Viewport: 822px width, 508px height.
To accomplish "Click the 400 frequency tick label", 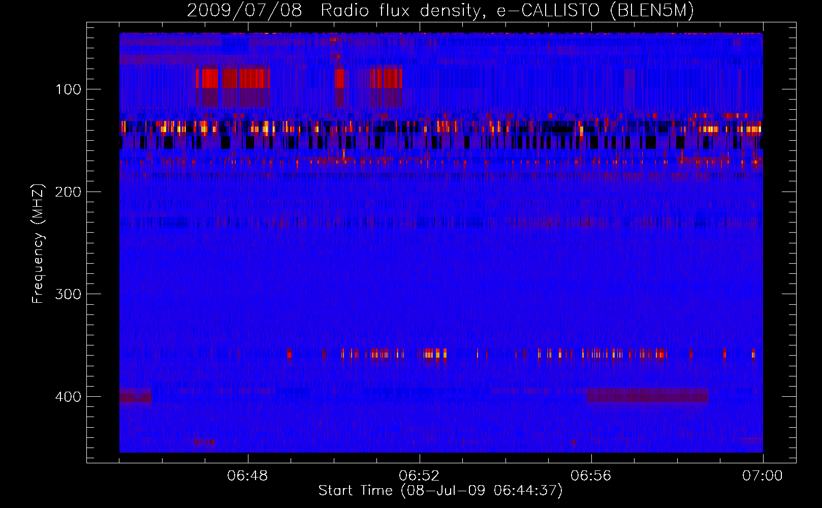I will click(x=68, y=397).
